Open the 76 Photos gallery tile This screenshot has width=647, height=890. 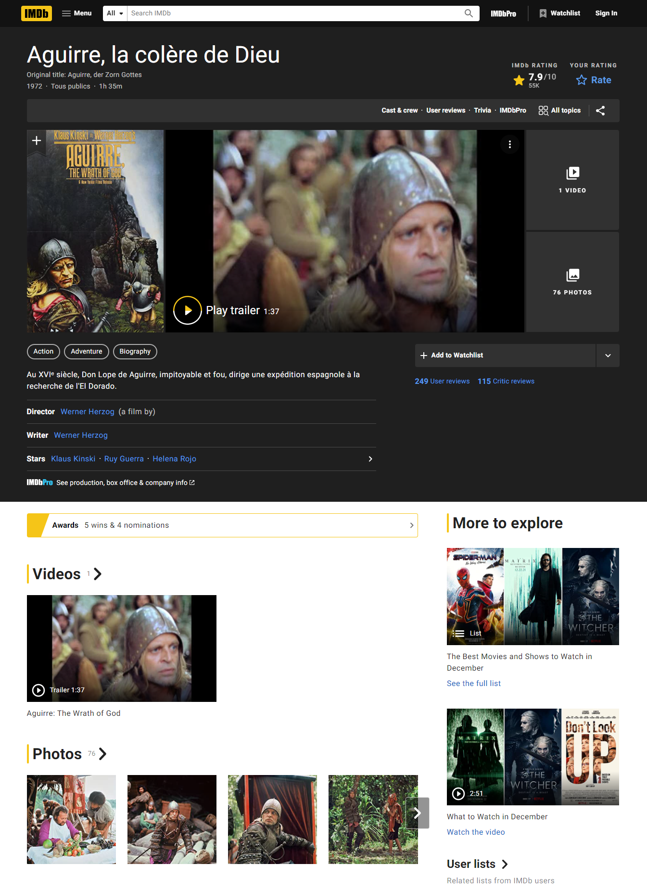(x=572, y=282)
